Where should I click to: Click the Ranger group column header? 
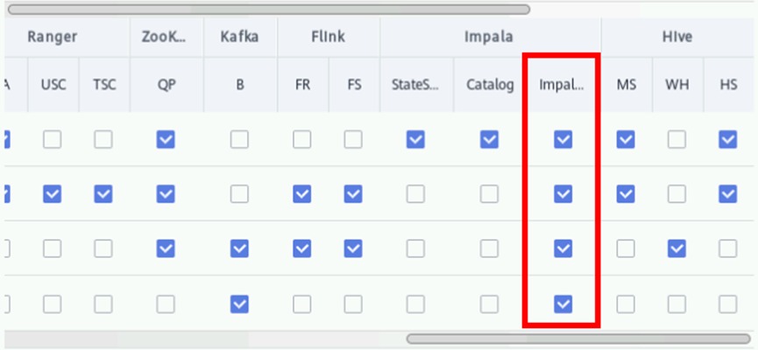click(53, 38)
